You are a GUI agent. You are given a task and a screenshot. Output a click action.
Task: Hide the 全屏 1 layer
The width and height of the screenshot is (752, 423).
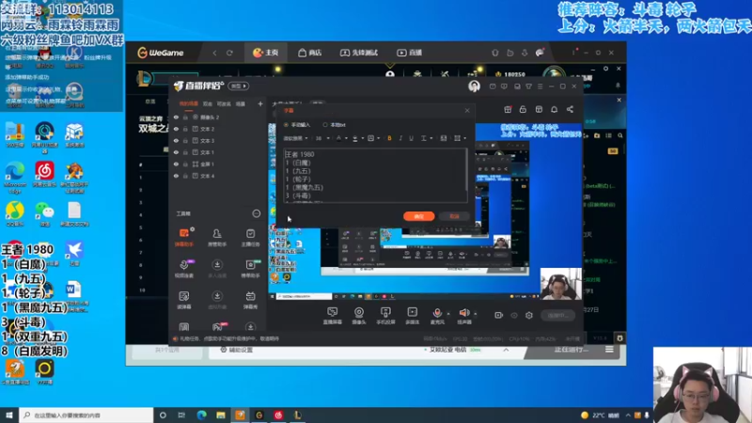[x=176, y=164]
